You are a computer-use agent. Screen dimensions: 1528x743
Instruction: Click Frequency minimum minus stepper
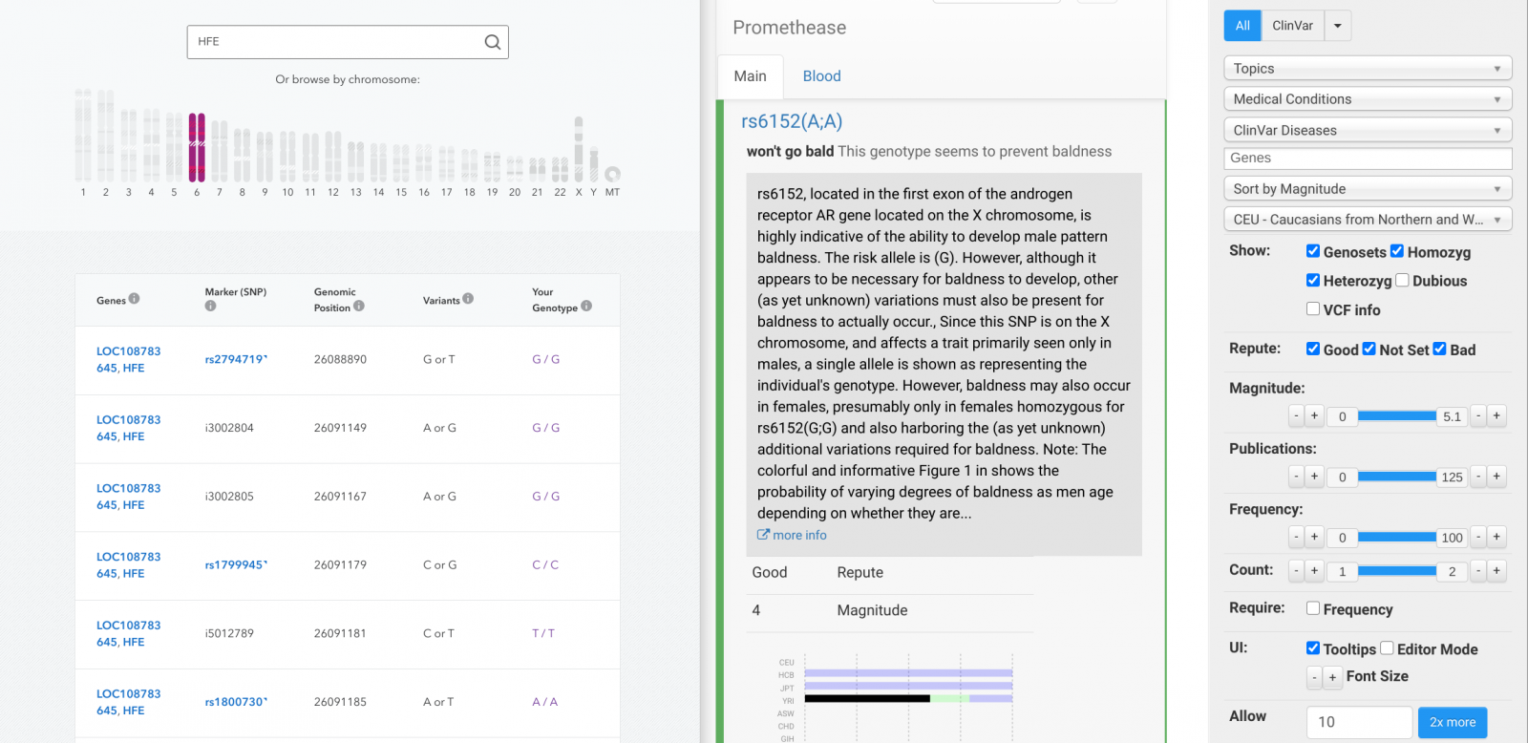click(1296, 537)
